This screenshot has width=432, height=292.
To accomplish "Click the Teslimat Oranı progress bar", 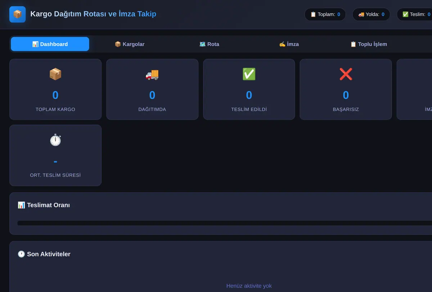I will point(225,223).
